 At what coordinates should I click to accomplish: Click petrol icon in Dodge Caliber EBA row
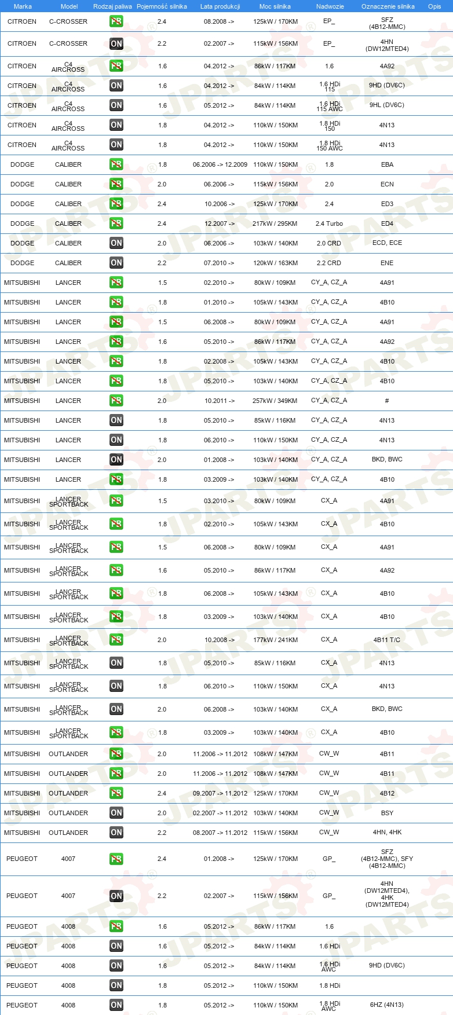coord(116,164)
